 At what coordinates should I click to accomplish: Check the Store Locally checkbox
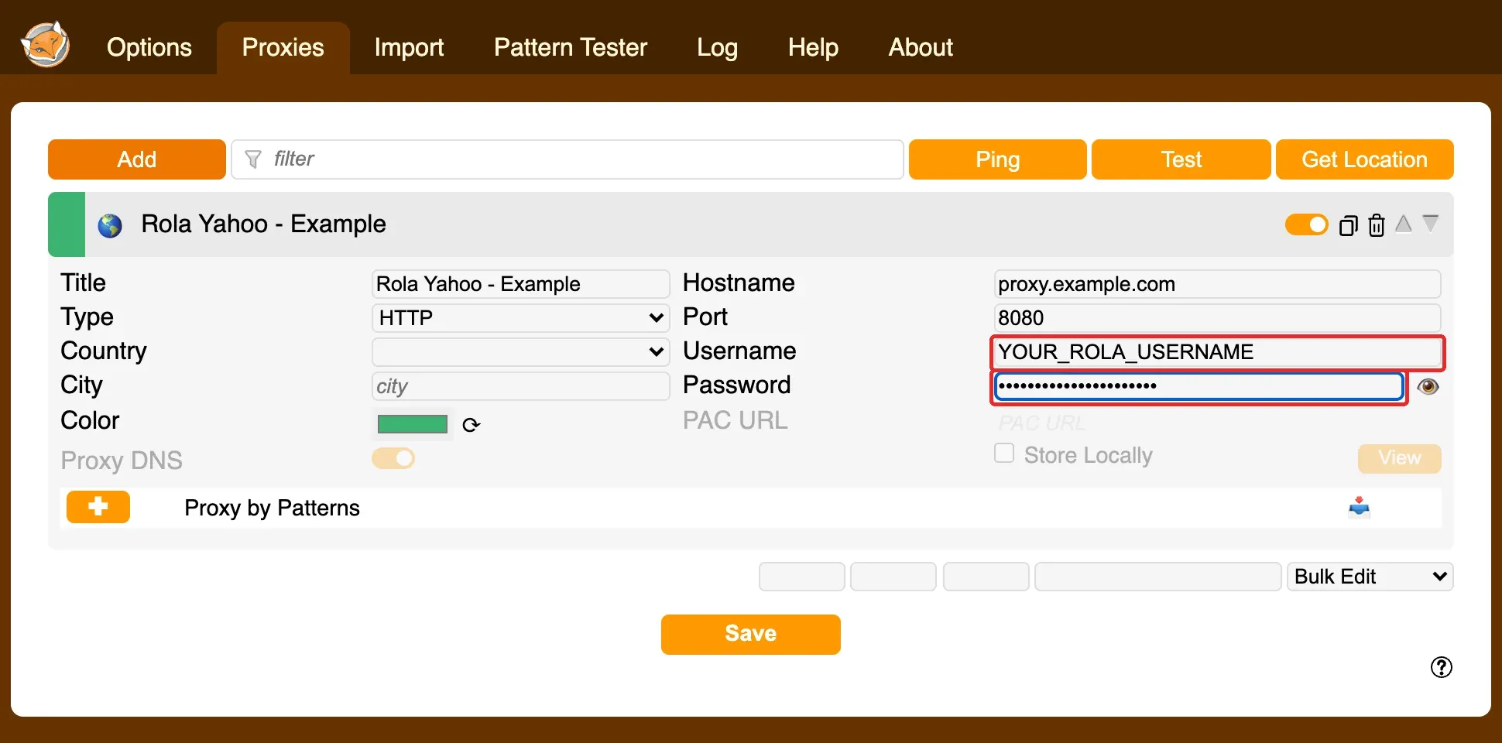click(1004, 454)
